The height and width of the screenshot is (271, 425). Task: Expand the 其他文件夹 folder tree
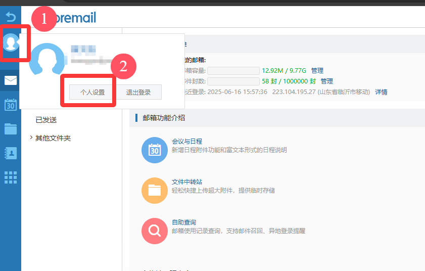31,138
